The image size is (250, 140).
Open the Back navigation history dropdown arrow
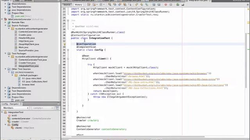click(97, 5)
